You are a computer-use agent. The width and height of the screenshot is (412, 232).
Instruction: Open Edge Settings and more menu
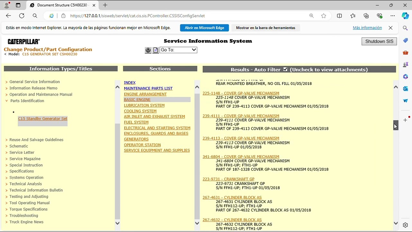pyautogui.click(x=393, y=16)
